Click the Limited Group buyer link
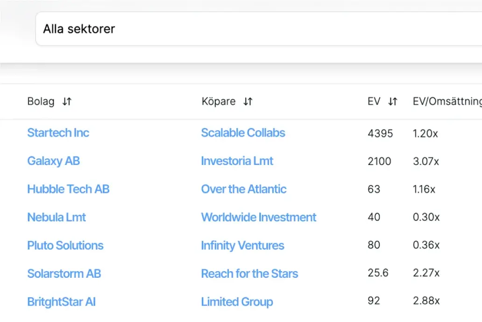 click(x=237, y=302)
